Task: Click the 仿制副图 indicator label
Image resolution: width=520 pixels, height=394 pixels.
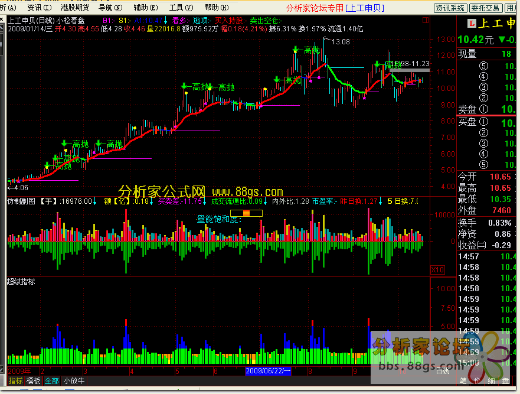Action: (x=21, y=201)
